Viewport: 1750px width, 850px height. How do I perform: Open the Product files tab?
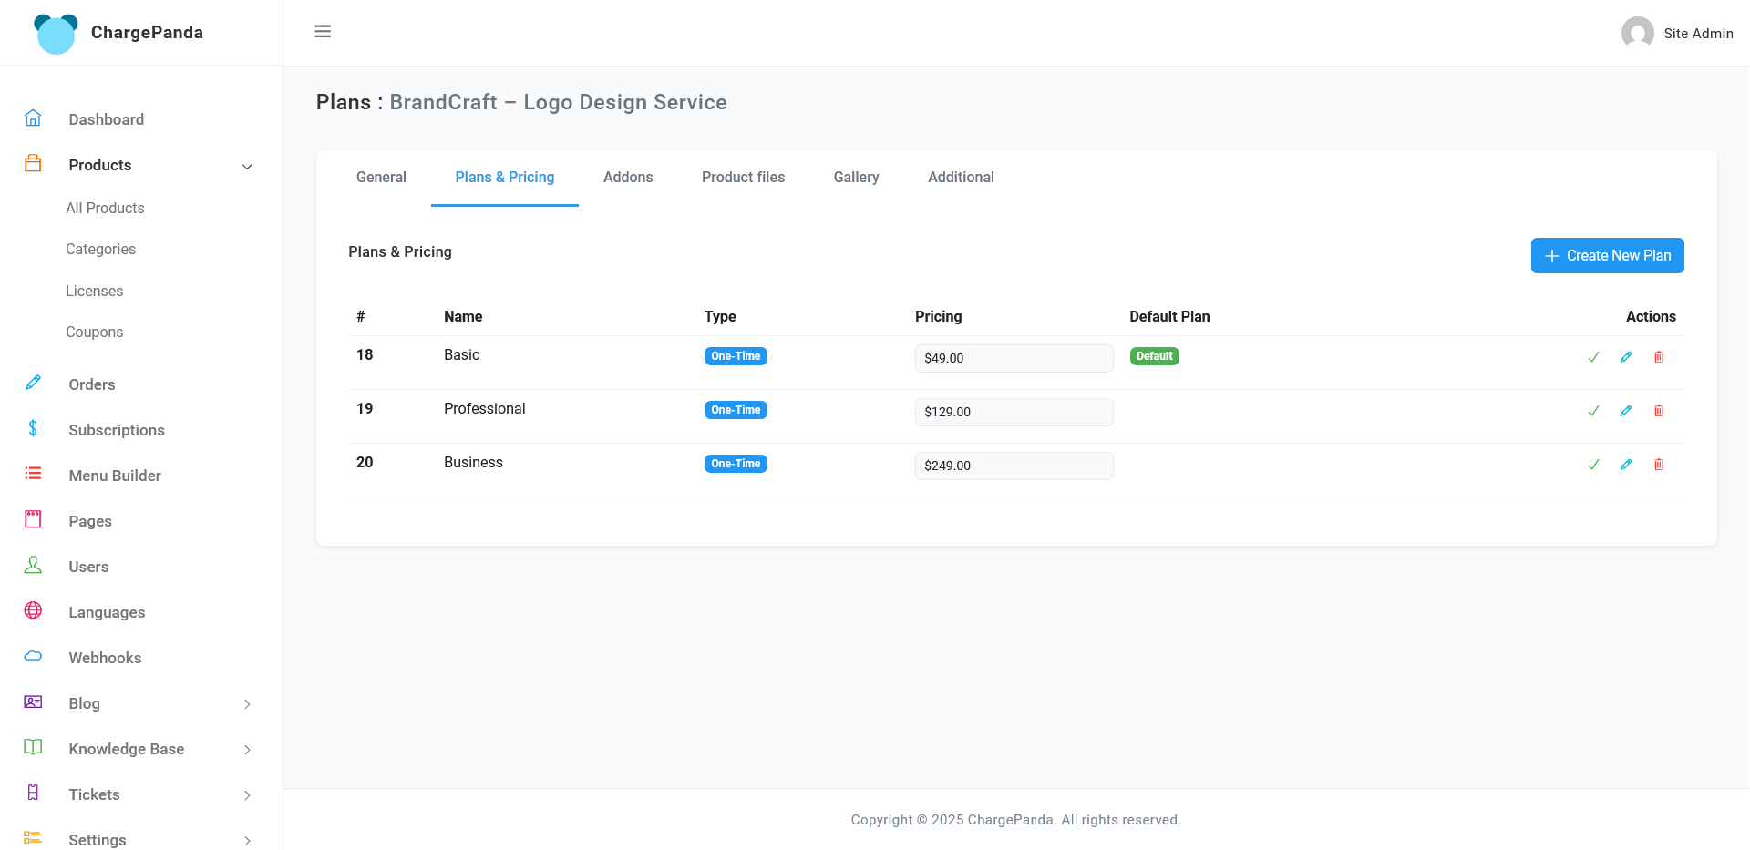click(743, 178)
